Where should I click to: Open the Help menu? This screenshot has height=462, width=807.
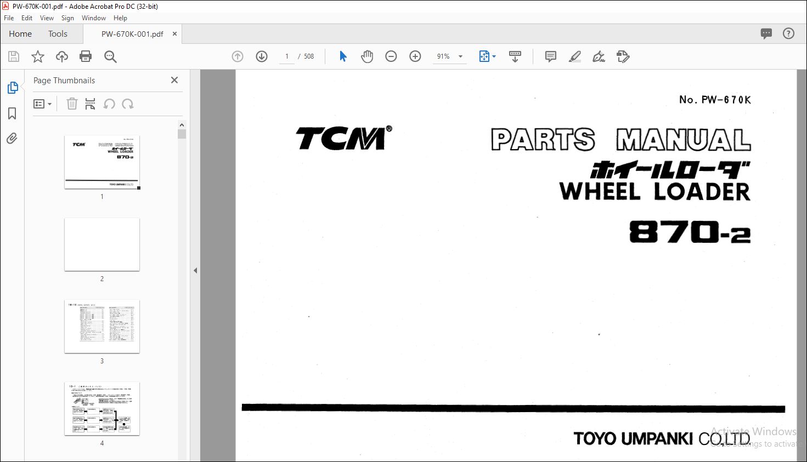120,18
